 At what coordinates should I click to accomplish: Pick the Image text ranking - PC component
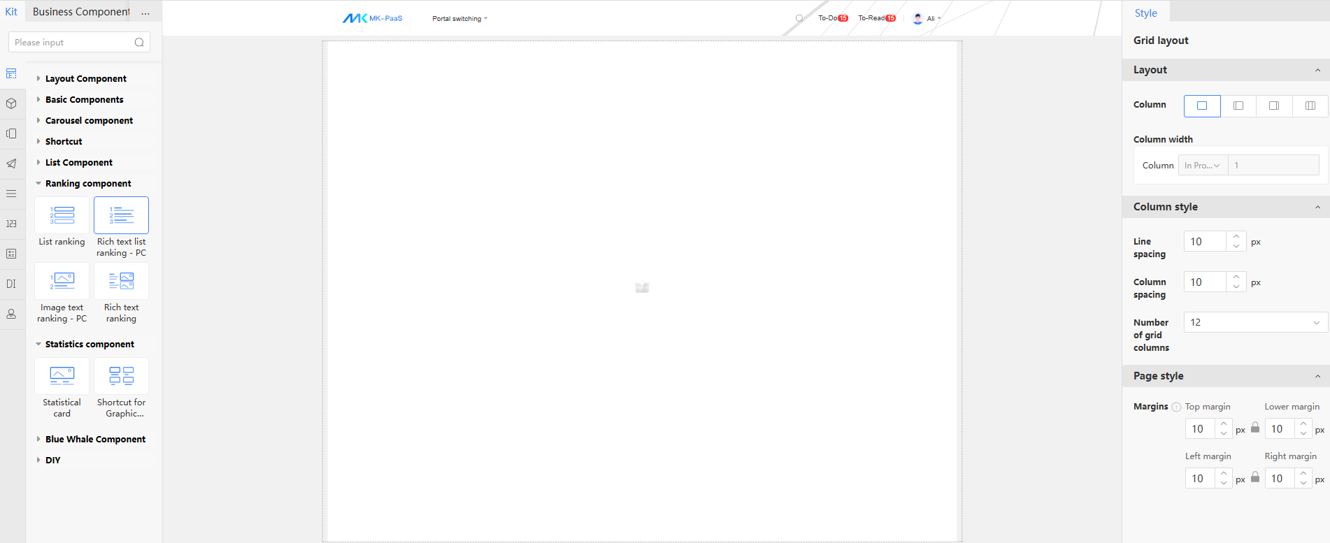click(x=62, y=281)
